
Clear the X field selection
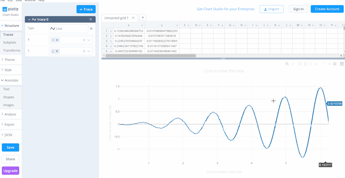click(x=84, y=40)
